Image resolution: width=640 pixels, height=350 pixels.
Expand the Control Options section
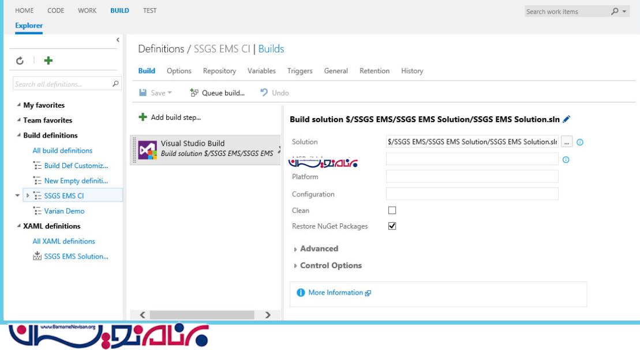pos(330,265)
